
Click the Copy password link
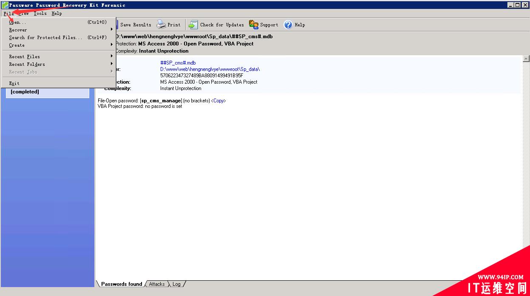point(219,101)
